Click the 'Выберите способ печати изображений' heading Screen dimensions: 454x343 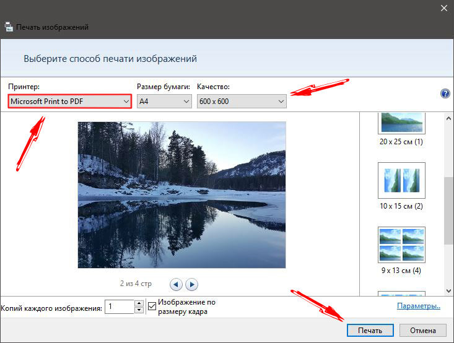point(110,59)
